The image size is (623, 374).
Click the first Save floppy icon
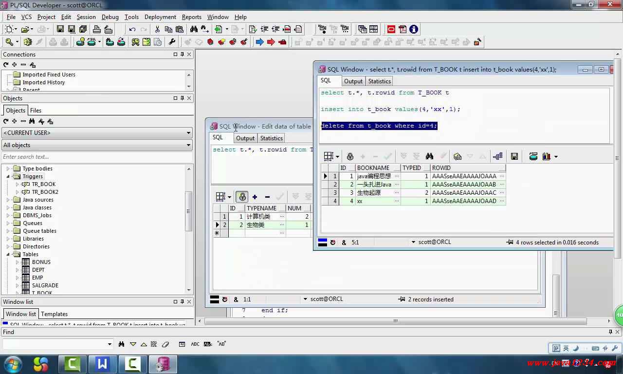coord(60,29)
